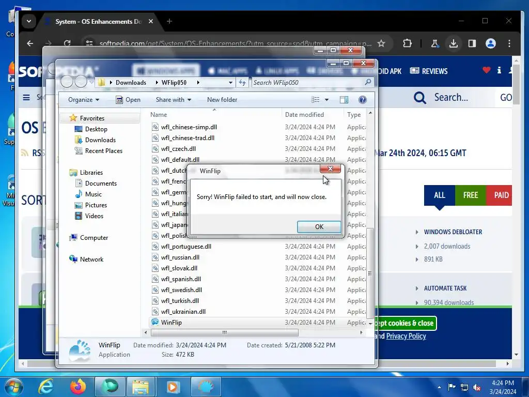Launch Internet Explorer from taskbar
The height and width of the screenshot is (397, 529).
click(45, 387)
